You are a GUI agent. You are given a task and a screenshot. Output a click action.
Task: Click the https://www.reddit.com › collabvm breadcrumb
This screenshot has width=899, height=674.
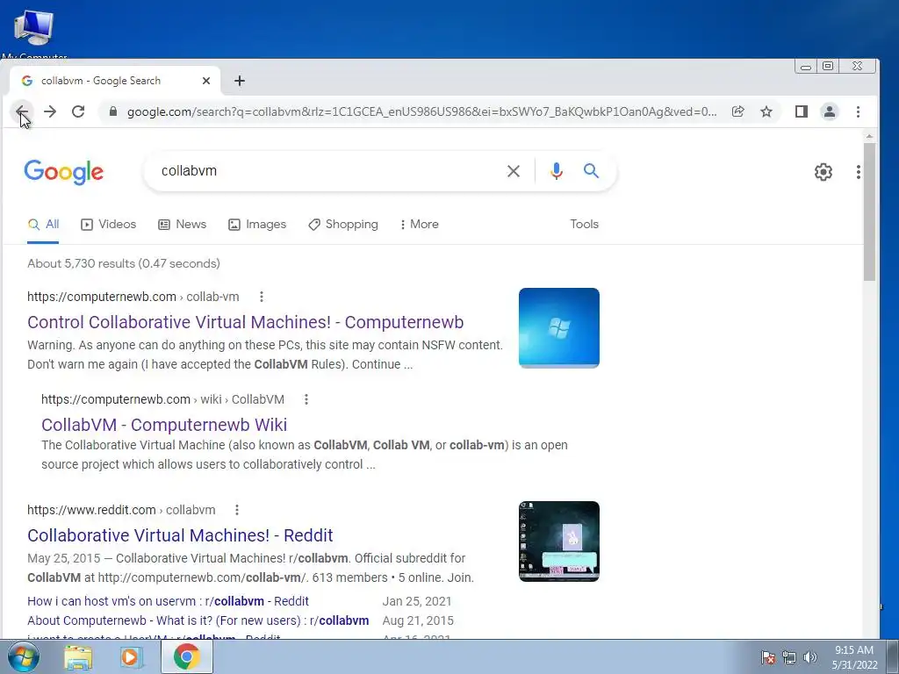tap(121, 510)
